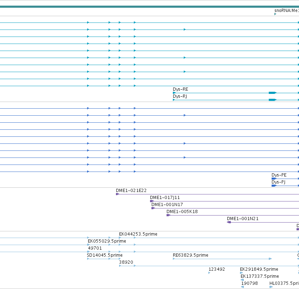299x289 pixels.
Task: Select the SD14045.5prime EST label
Action: click(105, 256)
